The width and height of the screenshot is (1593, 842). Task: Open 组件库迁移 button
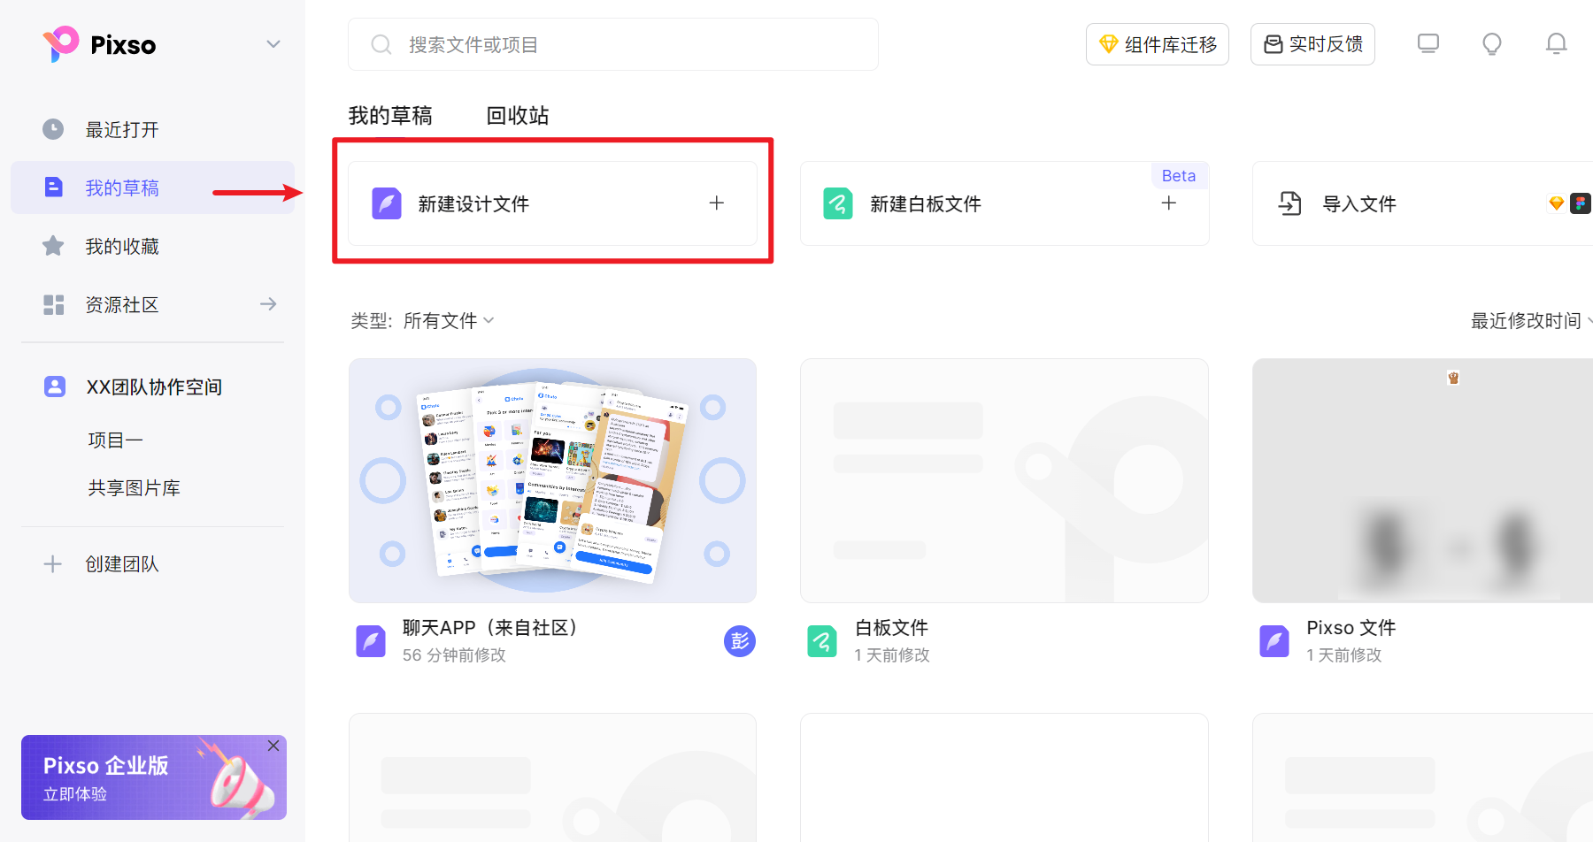[x=1158, y=44]
